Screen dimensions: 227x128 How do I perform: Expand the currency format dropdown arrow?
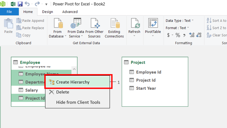tap(172, 35)
